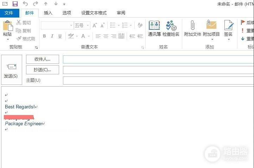Click the 发送(S) send button
The width and height of the screenshot is (254, 168).
point(12,70)
